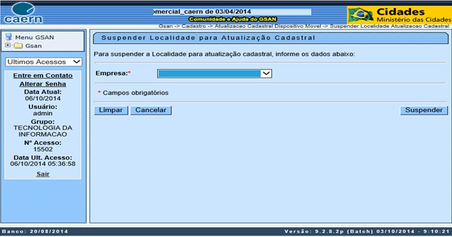452x237 pixels.
Task: Click the Suspender Localidade page title
Action: point(208,38)
